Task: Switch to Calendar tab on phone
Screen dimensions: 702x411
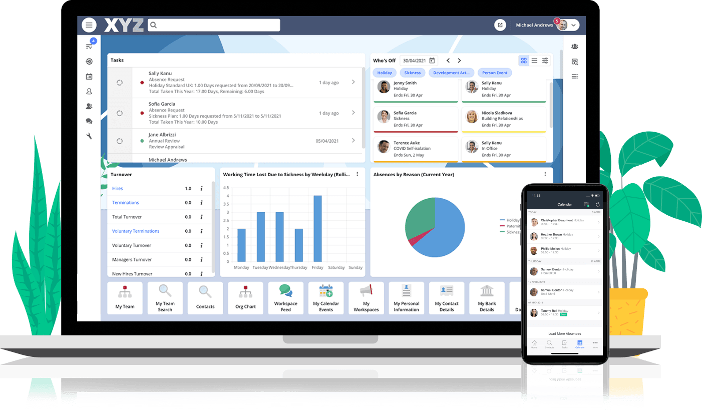Action: [580, 344]
